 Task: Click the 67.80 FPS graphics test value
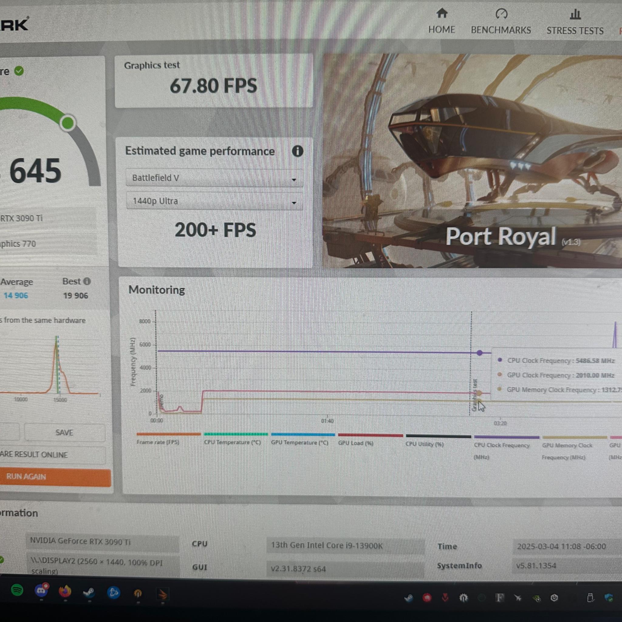point(213,86)
